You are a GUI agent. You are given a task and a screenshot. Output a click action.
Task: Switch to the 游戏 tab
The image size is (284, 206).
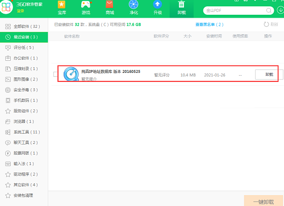(86, 8)
